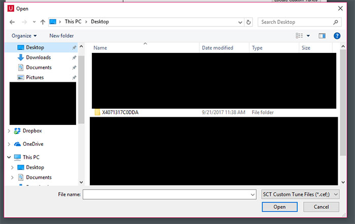This screenshot has height=224, width=355.
Task: Open the SCT Custom Tune Files type dropdown
Action: point(300,194)
